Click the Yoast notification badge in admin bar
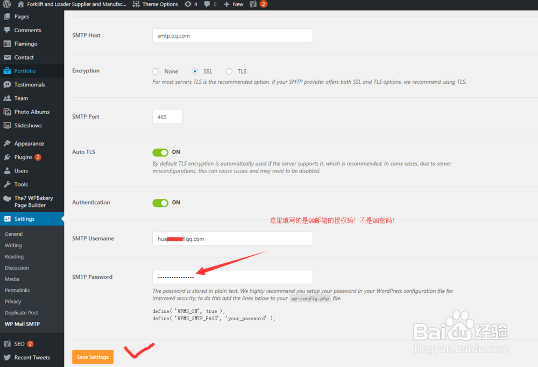Image resolution: width=538 pixels, height=367 pixels. click(263, 4)
